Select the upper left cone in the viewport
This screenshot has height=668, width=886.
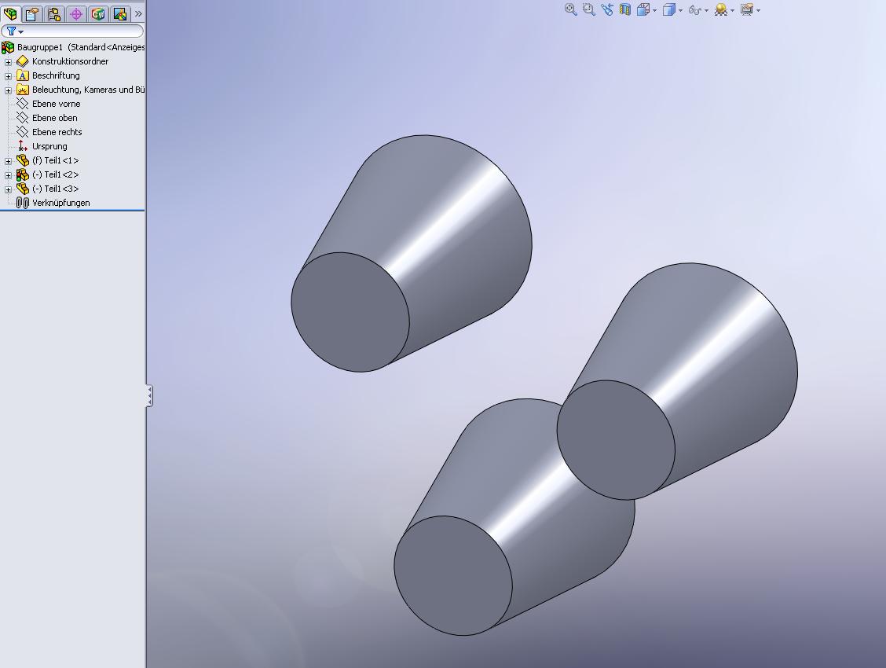(412, 253)
